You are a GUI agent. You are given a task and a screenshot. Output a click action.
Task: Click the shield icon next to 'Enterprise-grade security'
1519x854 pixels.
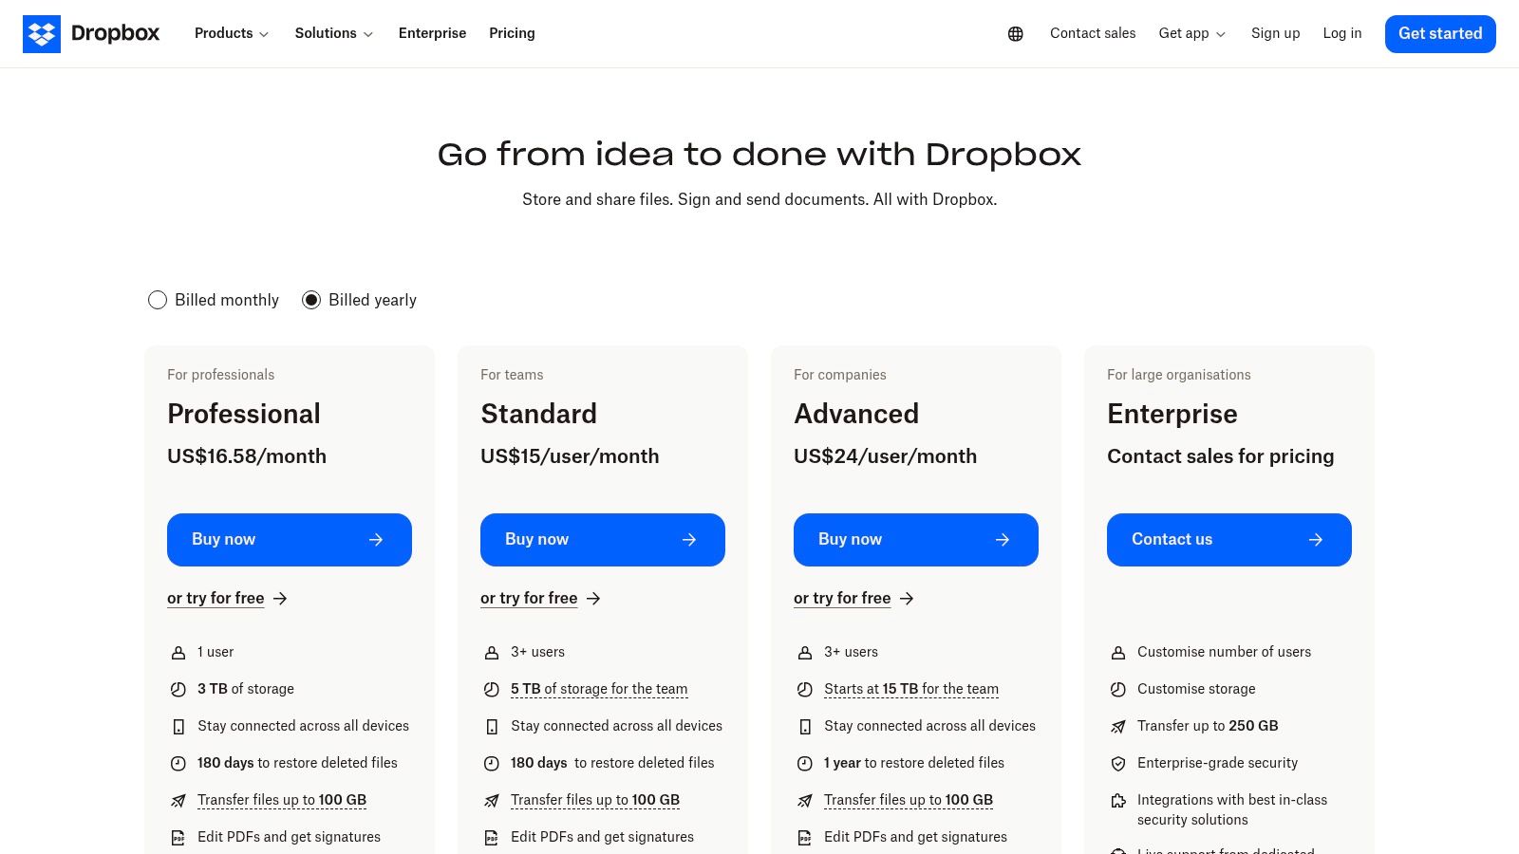1118,763
